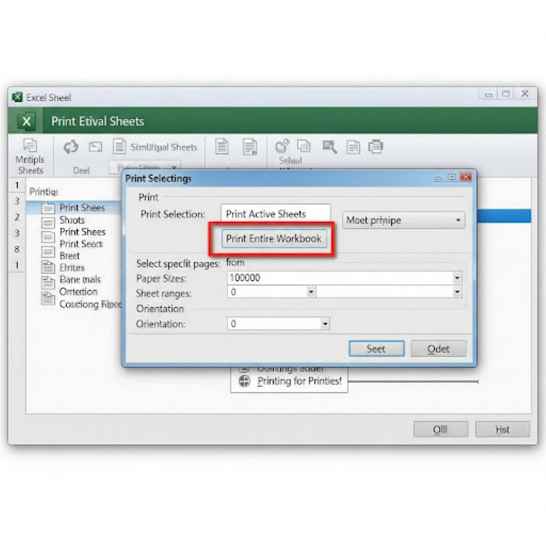Click the printer icon in the ribbon
Viewport: 546px width, 546px height.
pos(375,146)
